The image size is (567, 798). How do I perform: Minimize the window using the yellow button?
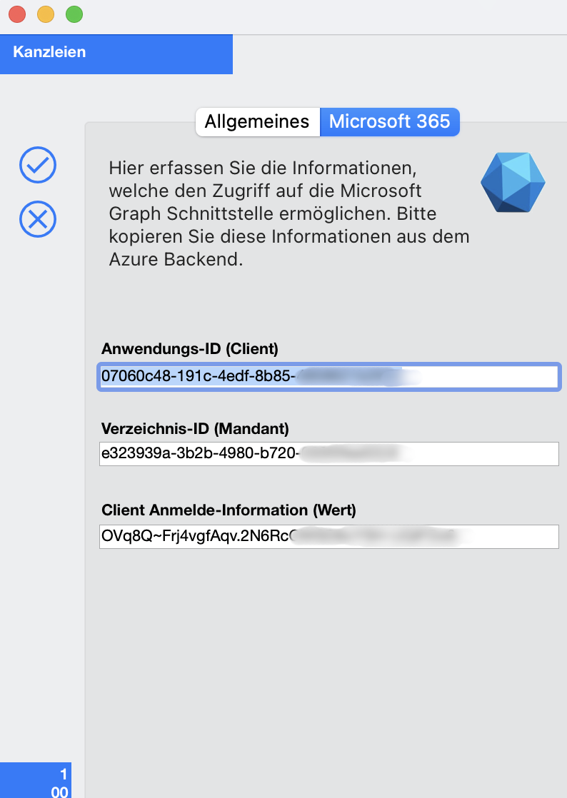click(46, 14)
